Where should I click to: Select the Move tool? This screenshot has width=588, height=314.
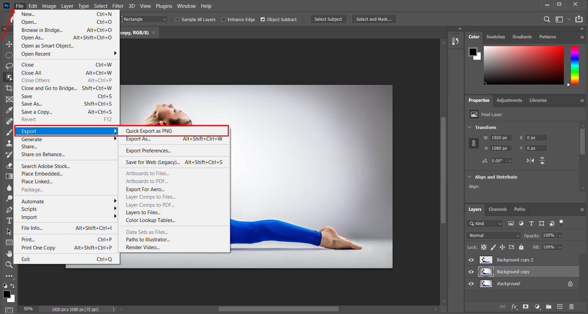point(9,44)
